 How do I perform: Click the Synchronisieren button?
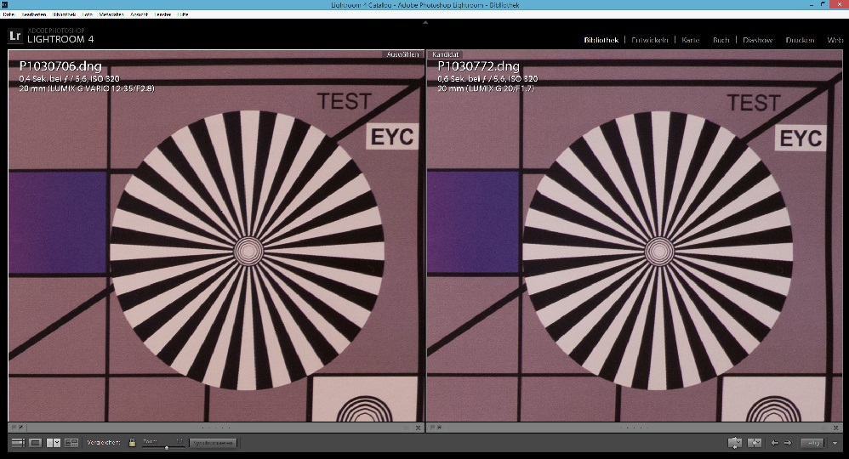click(x=212, y=443)
